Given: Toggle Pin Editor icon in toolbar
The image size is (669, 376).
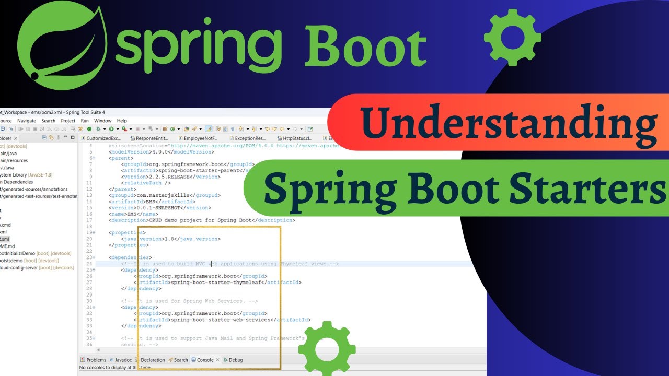Looking at the screenshot, I should pos(310,128).
